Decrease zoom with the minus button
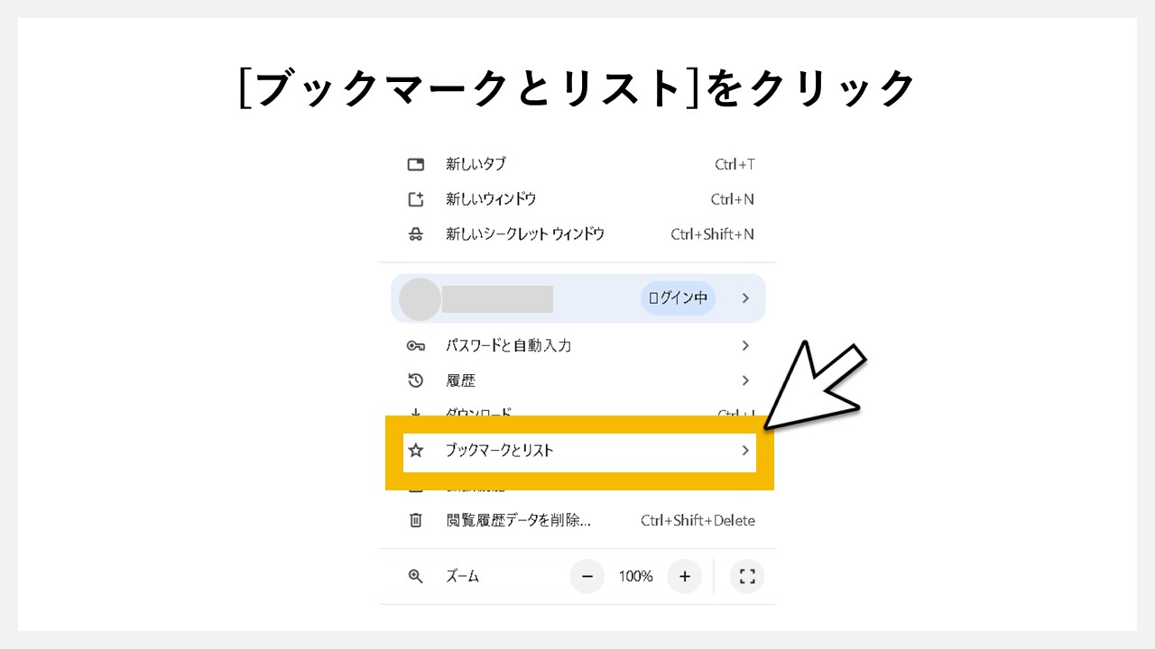Image resolution: width=1155 pixels, height=649 pixels. point(587,576)
